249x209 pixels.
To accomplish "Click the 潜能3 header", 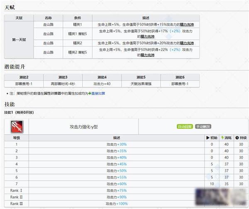I will point(63,77).
